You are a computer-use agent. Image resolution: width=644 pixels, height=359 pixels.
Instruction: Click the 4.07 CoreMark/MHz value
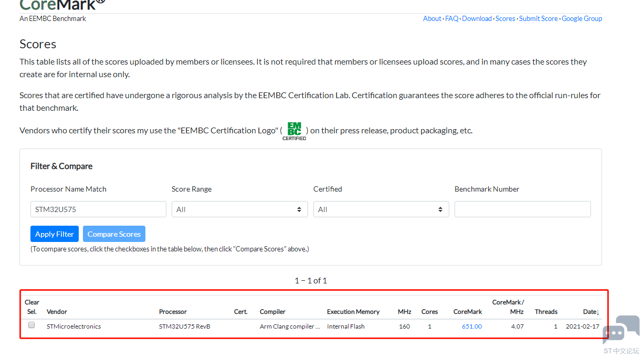(518, 326)
